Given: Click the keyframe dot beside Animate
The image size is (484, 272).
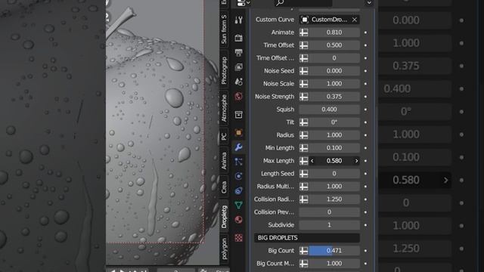Looking at the screenshot, I should click(x=365, y=32).
